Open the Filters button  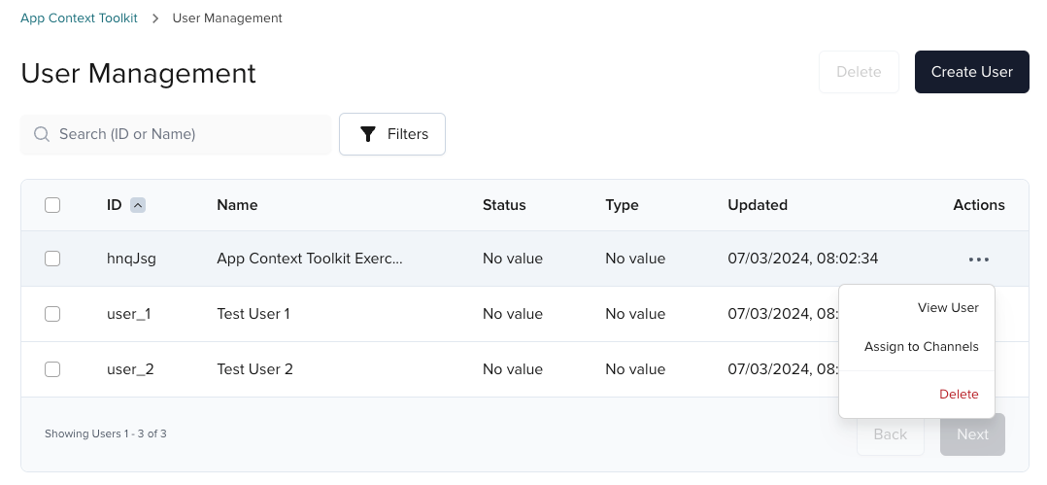392,134
